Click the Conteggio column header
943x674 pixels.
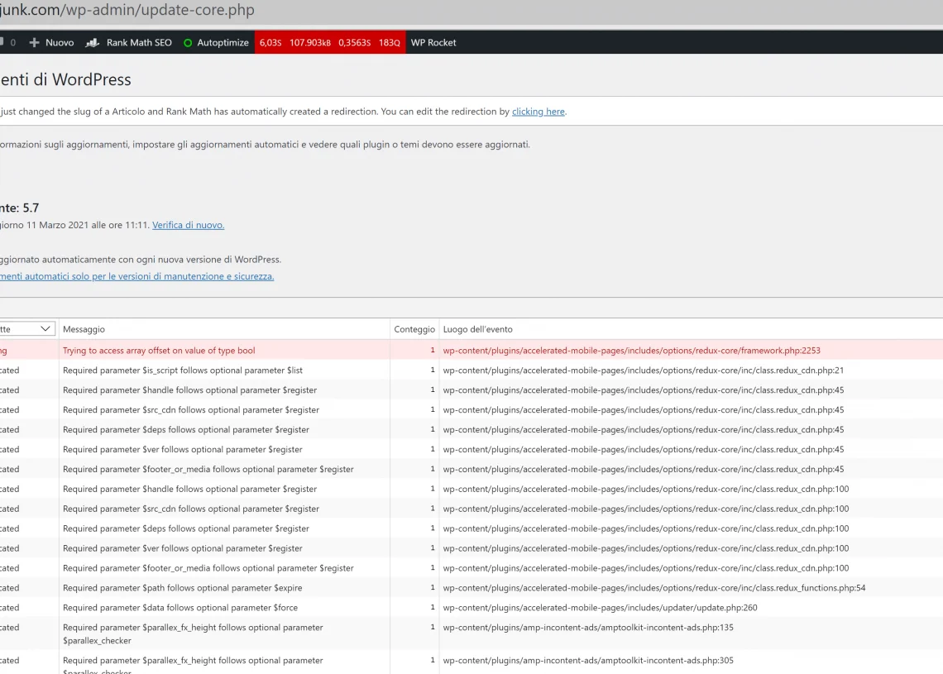pos(414,329)
